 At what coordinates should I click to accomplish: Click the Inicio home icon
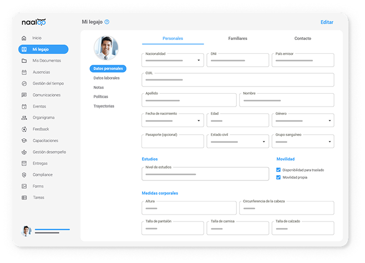[24, 38]
